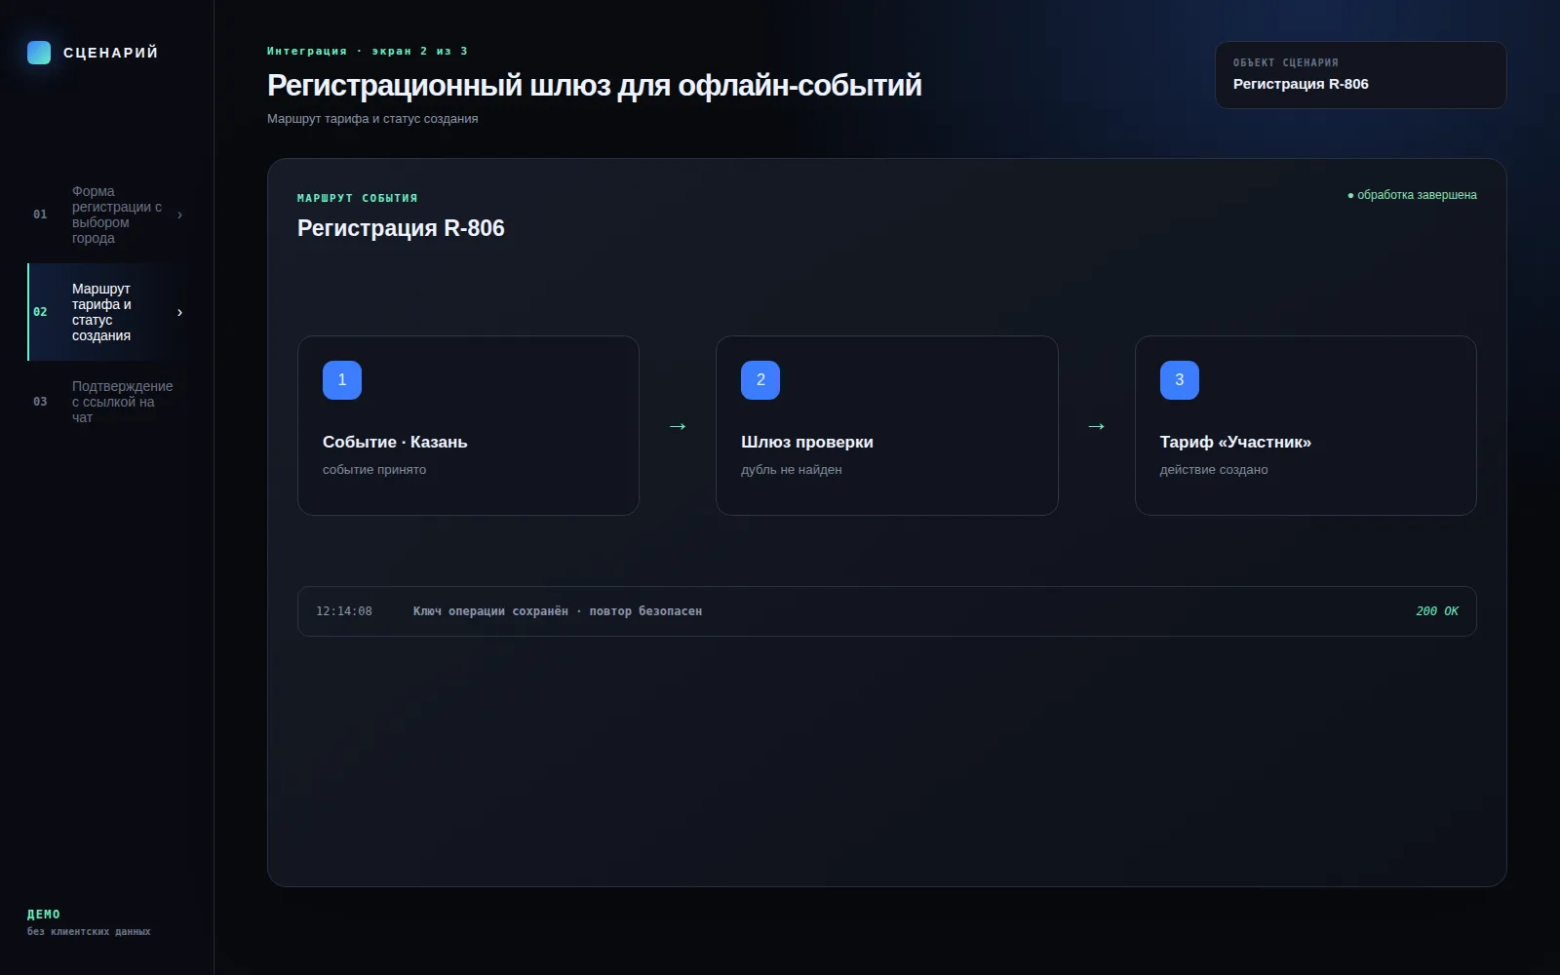1560x975 pixels.
Task: Click the дубль не найден status text
Action: pyautogui.click(x=792, y=470)
